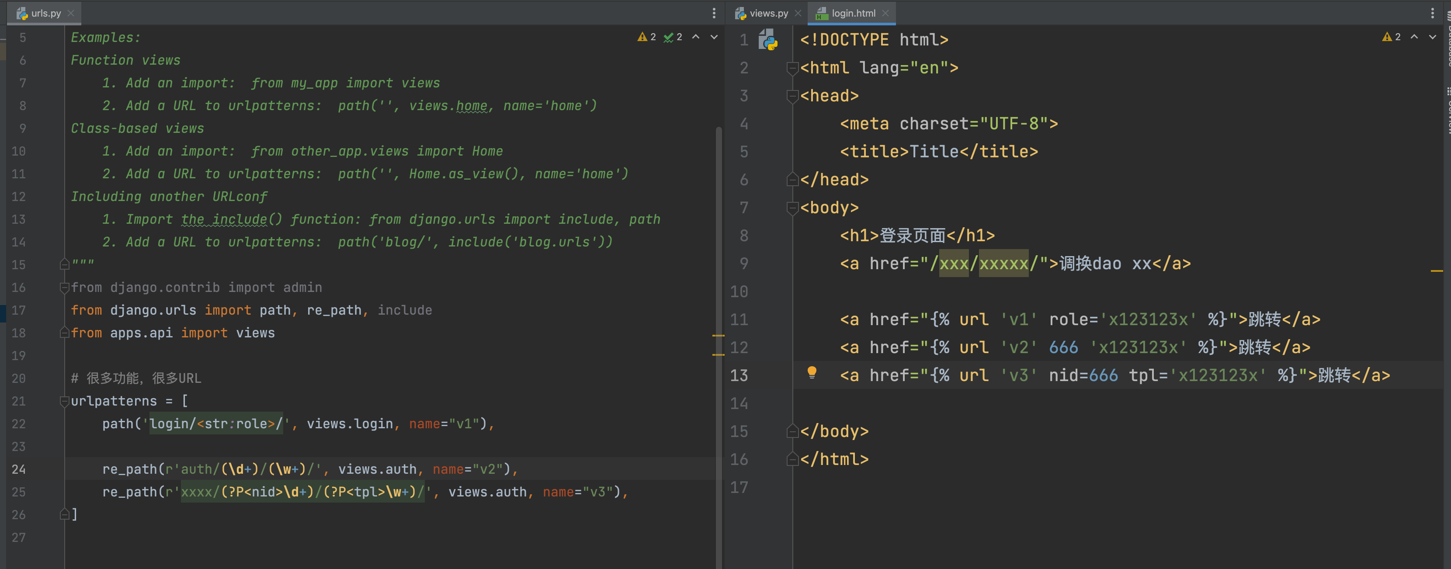Go to next highlighted error in login.html
The height and width of the screenshot is (569, 1451).
(x=1432, y=37)
